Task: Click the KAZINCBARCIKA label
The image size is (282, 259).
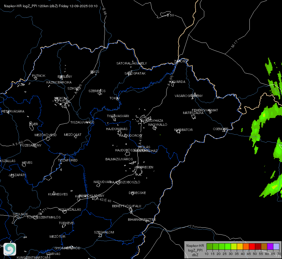Action: 59,82
